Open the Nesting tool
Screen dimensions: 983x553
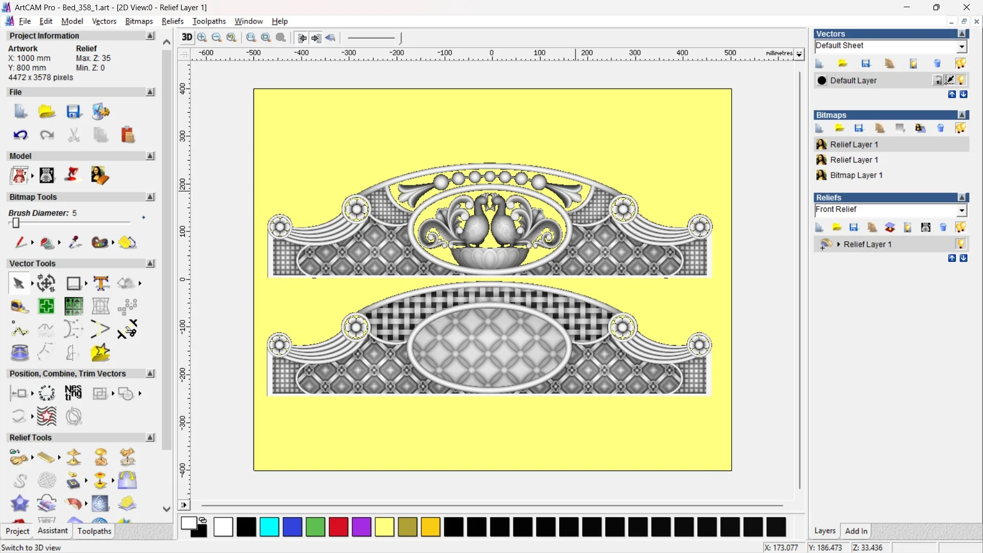click(x=73, y=393)
